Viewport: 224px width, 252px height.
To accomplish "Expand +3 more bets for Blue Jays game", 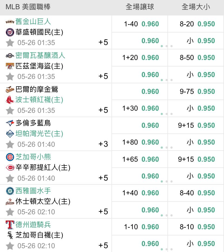I will pos(103,144).
